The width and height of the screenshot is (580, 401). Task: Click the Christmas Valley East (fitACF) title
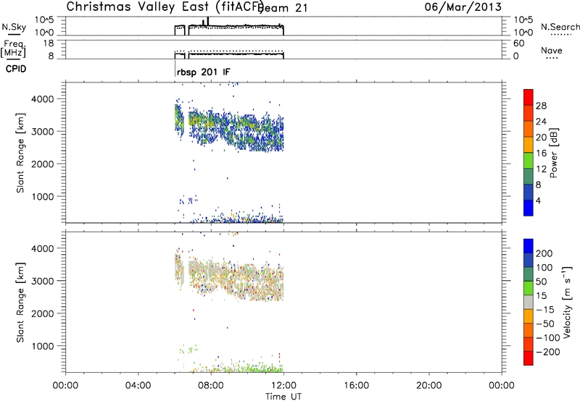[x=165, y=7]
